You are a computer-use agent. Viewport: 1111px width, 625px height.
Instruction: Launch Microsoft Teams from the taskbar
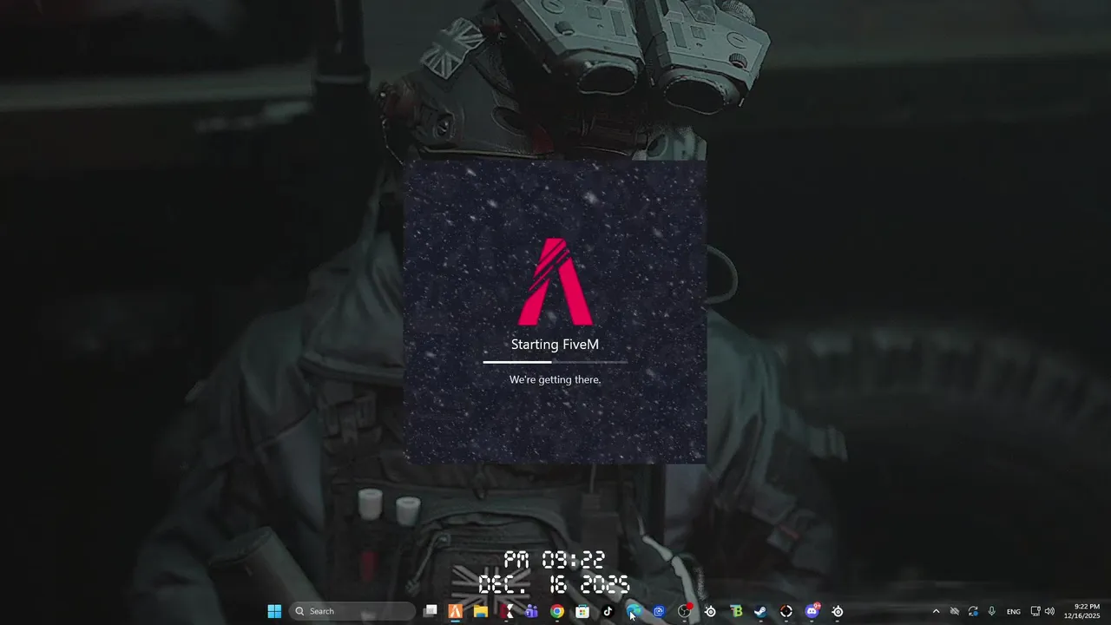531,611
